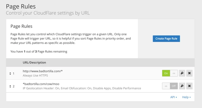The width and height of the screenshot is (202, 108).
Task: Click the Create Page Rule button
Action: coord(166,38)
